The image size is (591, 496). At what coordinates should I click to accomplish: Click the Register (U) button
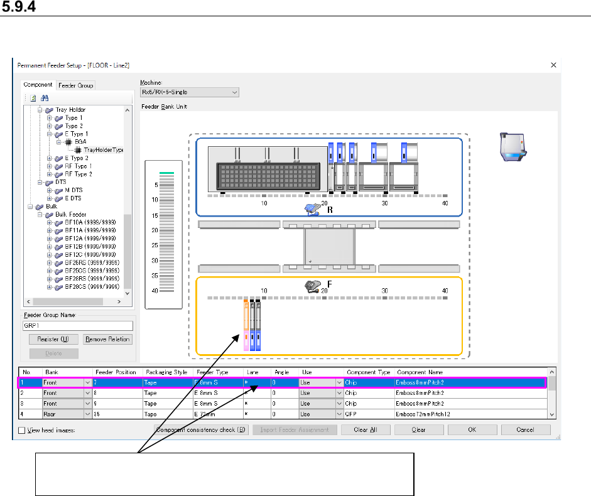[53, 339]
